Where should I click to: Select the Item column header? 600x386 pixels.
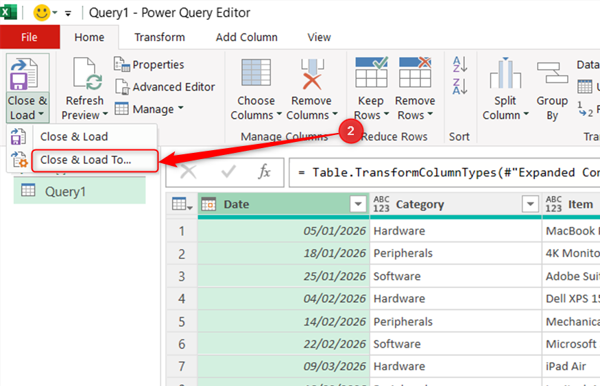[x=571, y=204]
